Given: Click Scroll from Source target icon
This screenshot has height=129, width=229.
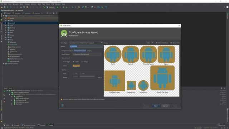Looking at the screenshot, I should (x=47, y=13).
